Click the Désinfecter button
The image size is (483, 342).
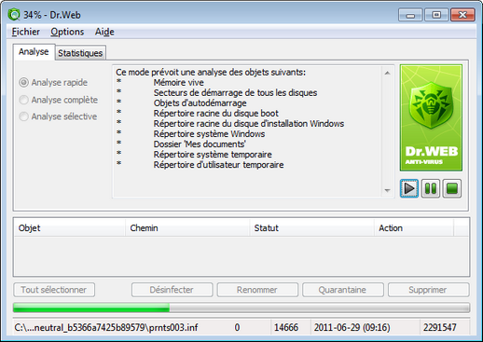coord(172,290)
